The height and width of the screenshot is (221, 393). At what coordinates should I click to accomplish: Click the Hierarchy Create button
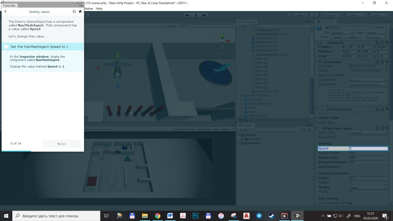tap(243, 26)
